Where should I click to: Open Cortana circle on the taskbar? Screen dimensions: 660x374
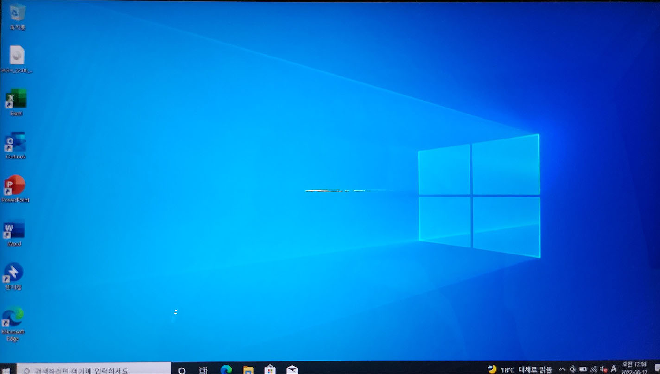[182, 370]
